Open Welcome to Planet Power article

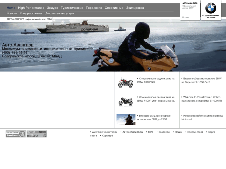pos(202,99)
